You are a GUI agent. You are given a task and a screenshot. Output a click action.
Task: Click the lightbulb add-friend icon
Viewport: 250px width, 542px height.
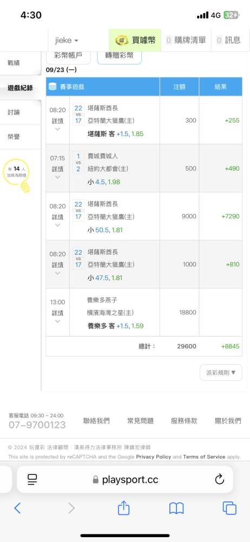16,176
